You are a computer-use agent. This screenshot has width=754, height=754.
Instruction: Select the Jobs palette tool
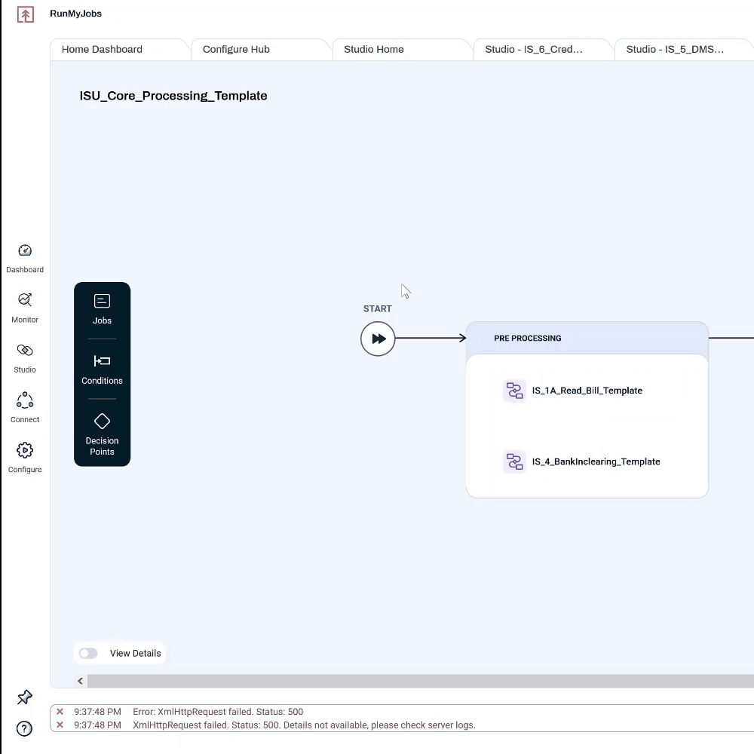coord(102,309)
